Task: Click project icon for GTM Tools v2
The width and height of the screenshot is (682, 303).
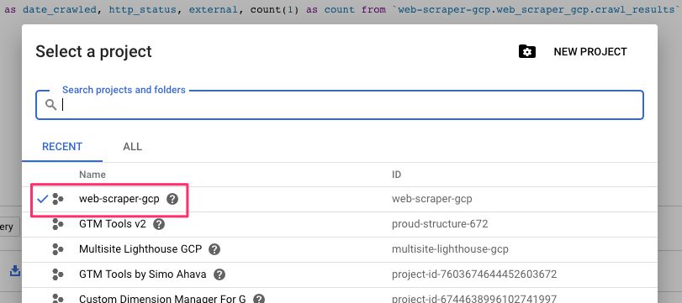Action: tap(58, 224)
